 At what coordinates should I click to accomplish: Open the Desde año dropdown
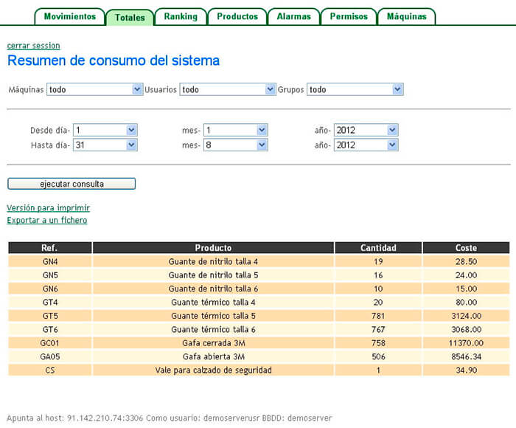click(x=366, y=130)
